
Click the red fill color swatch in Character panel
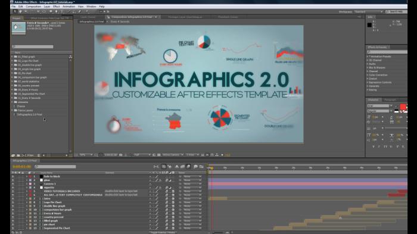tap(403, 107)
